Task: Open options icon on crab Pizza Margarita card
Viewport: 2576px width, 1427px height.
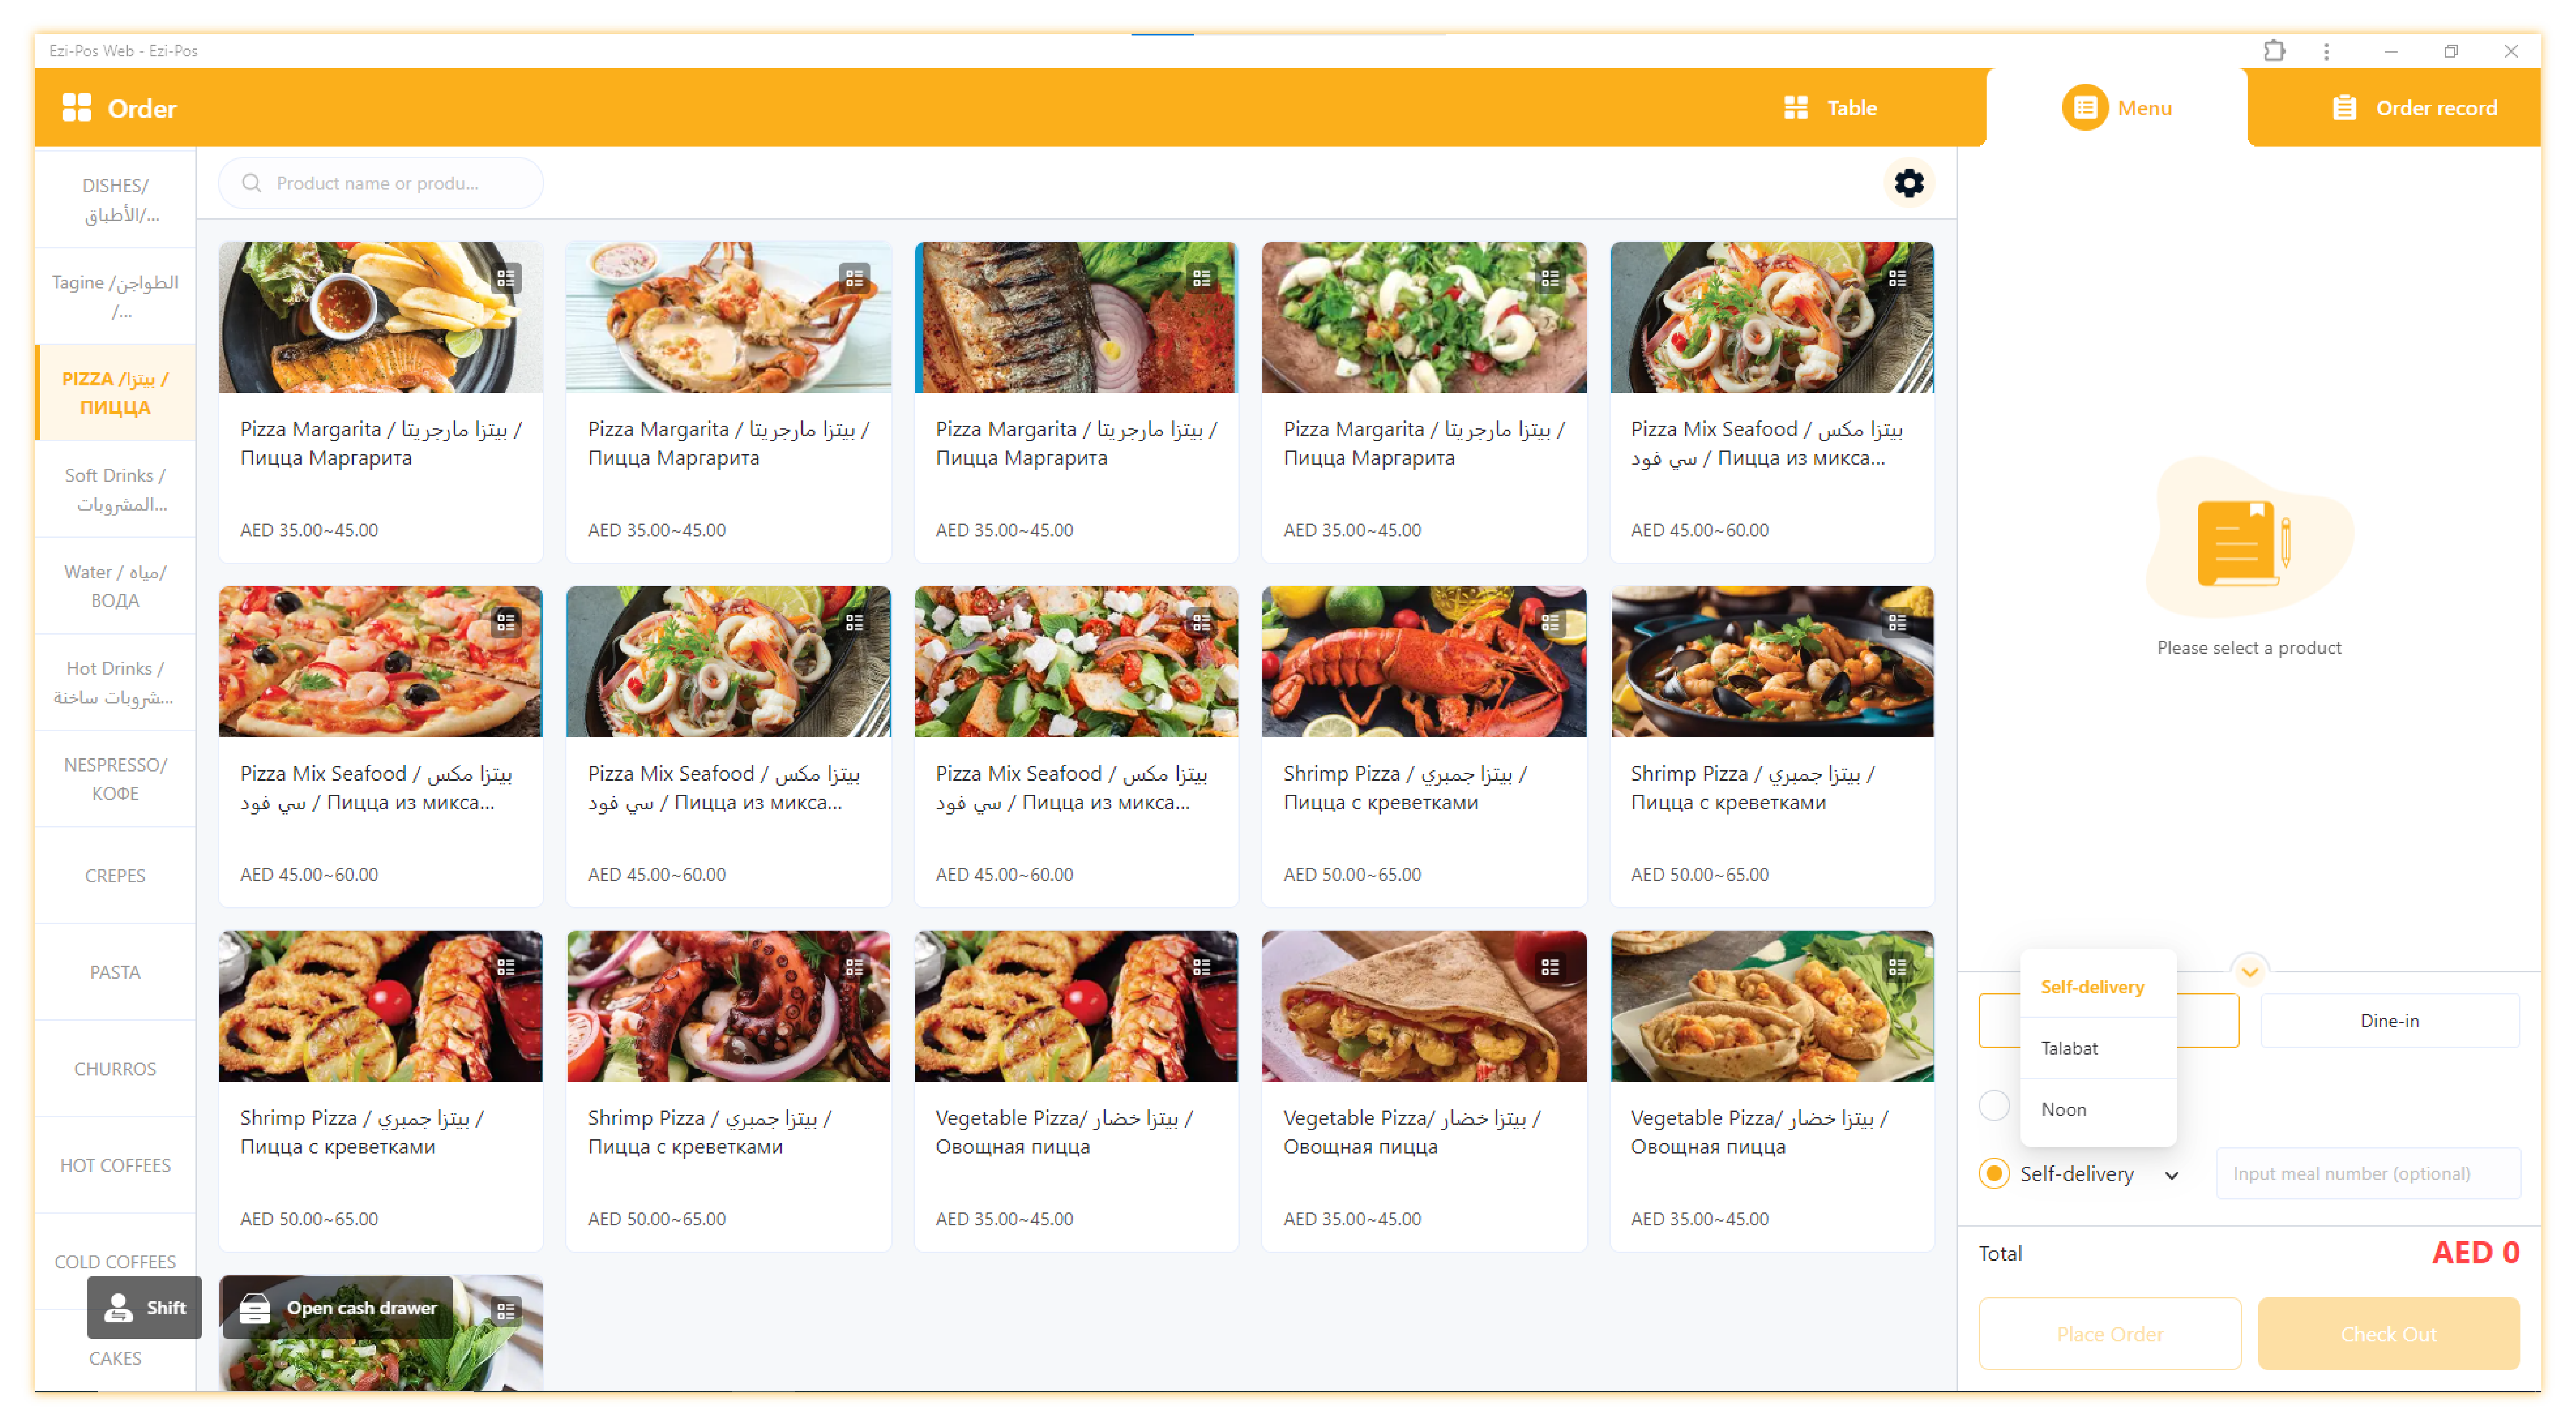Action: pyautogui.click(x=854, y=278)
